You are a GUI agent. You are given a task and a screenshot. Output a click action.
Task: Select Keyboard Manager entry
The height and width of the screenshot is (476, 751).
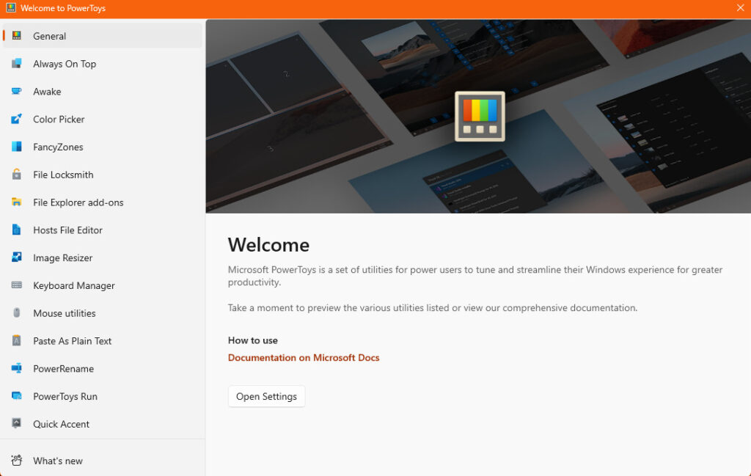click(103, 286)
